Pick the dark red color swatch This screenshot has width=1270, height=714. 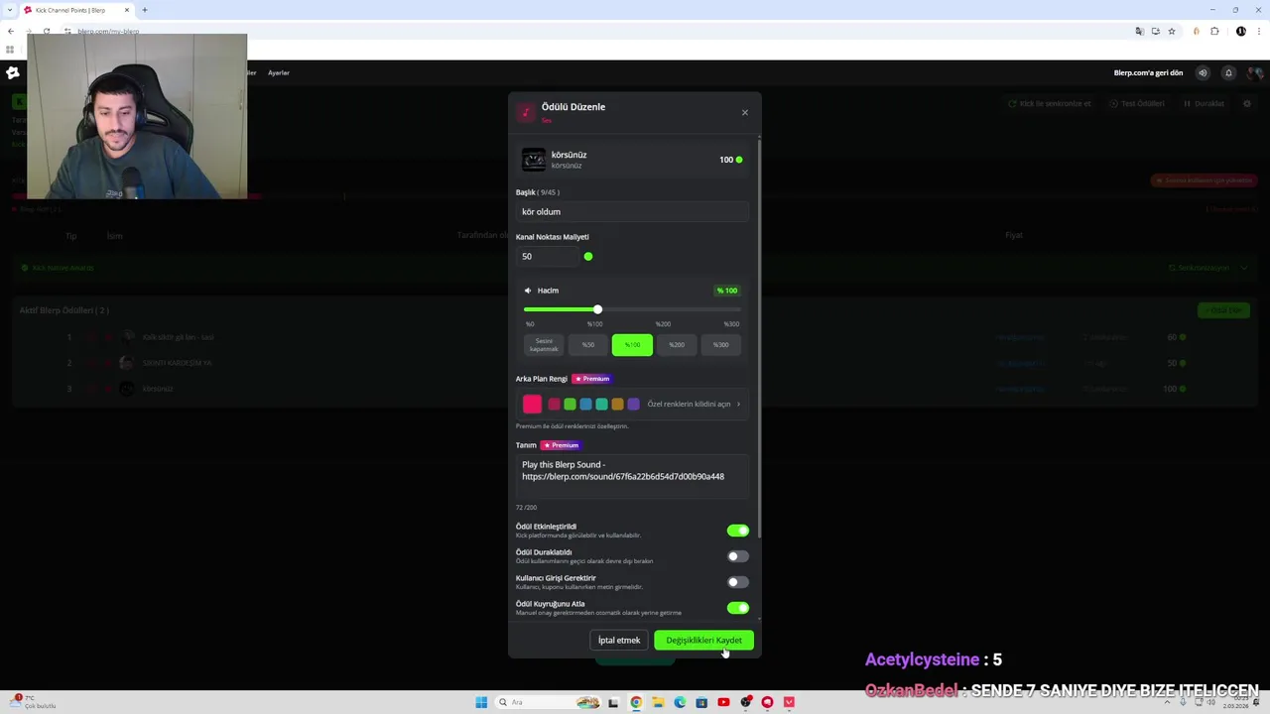click(x=554, y=405)
